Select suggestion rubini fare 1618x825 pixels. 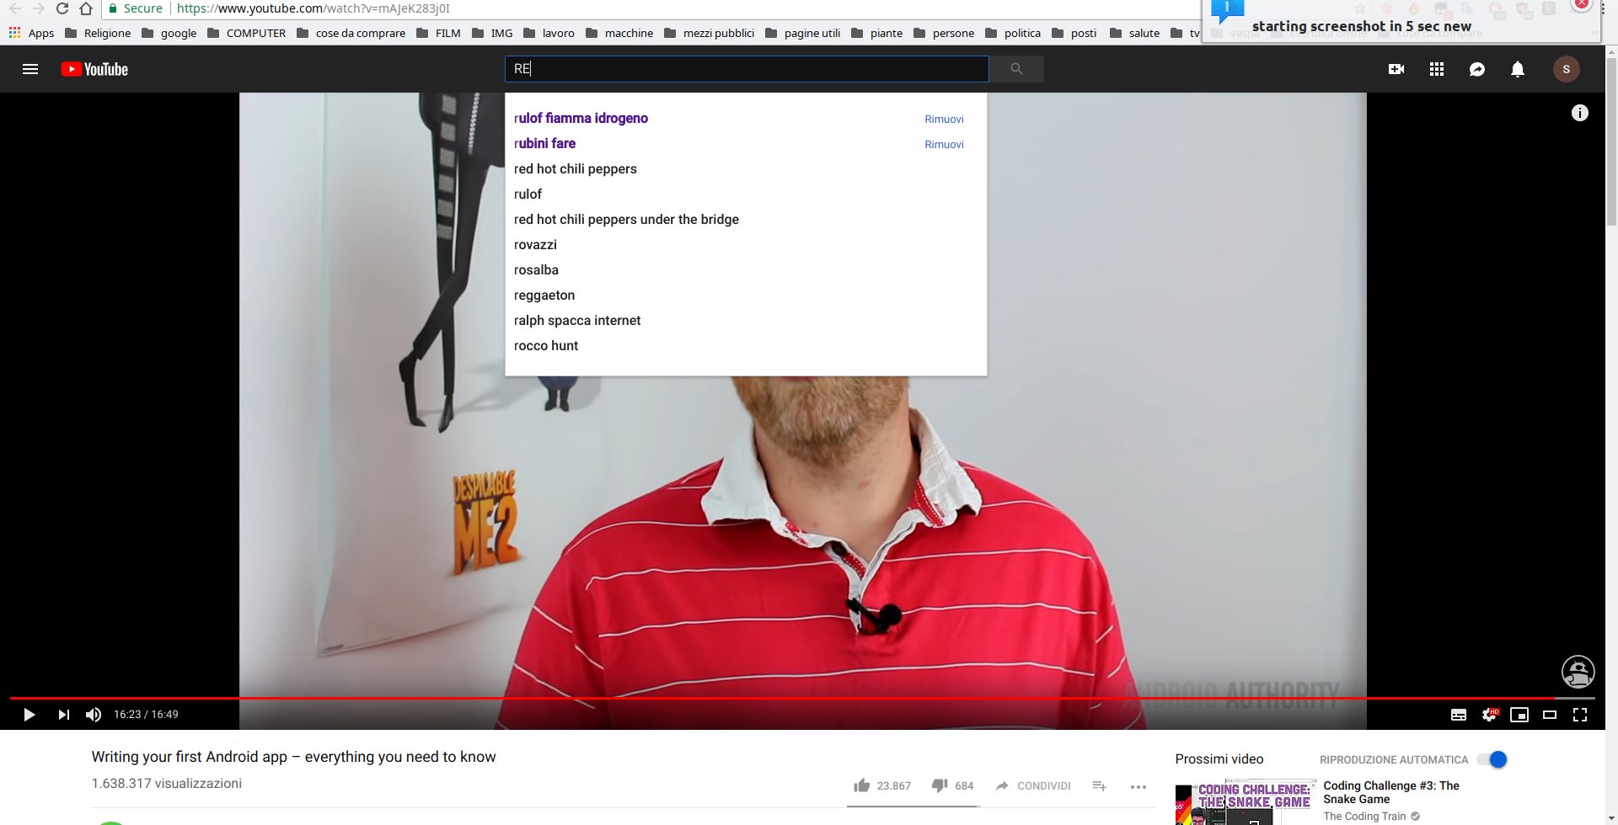coord(544,144)
